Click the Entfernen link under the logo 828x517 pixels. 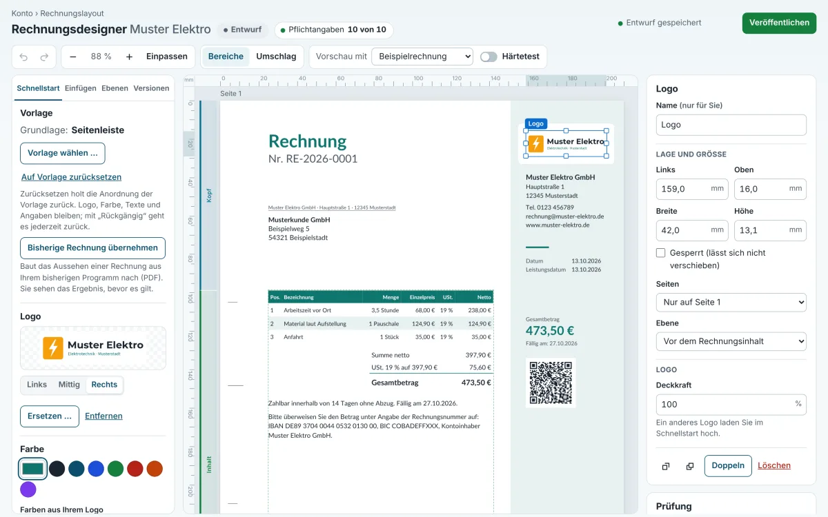click(x=103, y=416)
